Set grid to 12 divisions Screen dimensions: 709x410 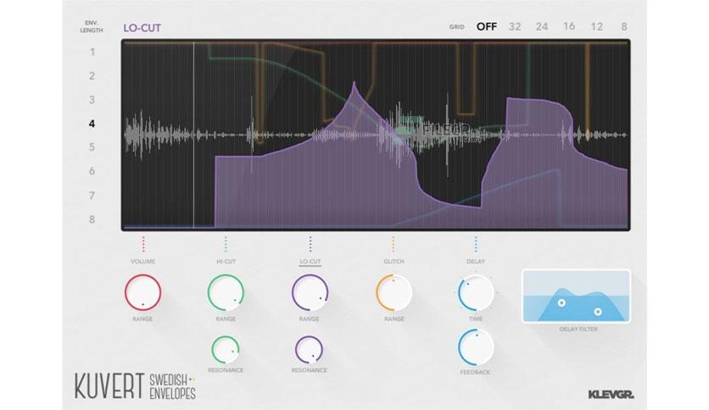pos(597,26)
